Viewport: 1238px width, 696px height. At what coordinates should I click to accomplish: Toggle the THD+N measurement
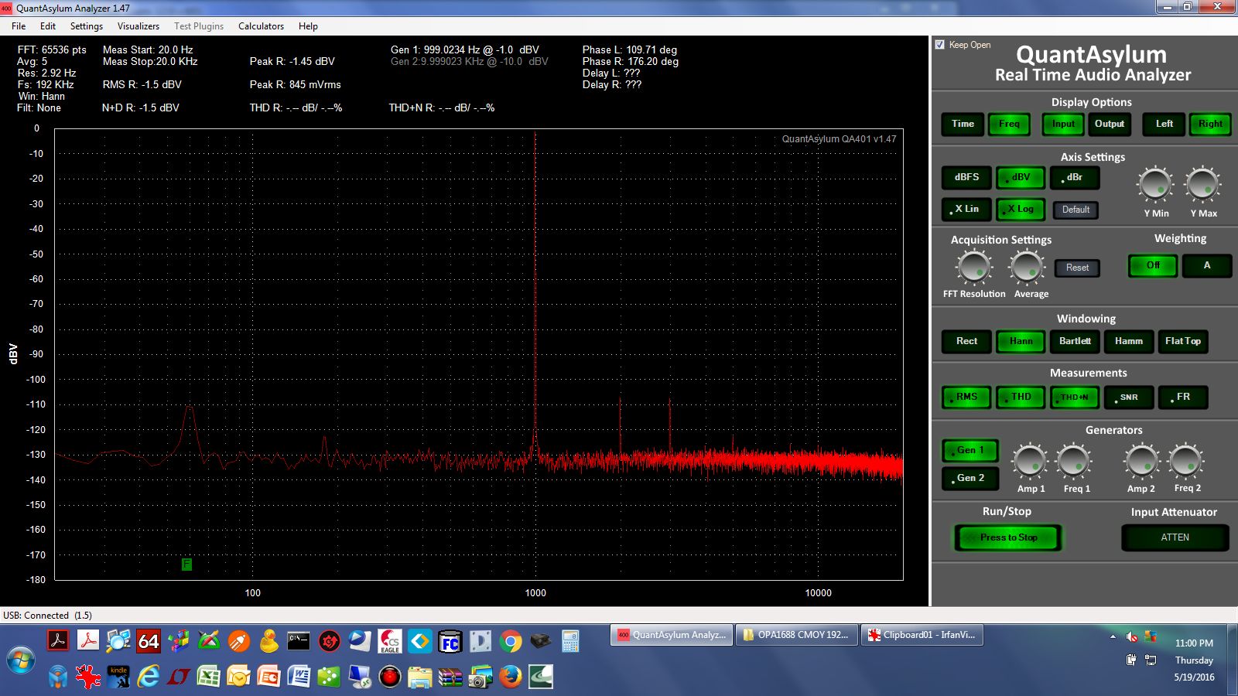click(1075, 397)
